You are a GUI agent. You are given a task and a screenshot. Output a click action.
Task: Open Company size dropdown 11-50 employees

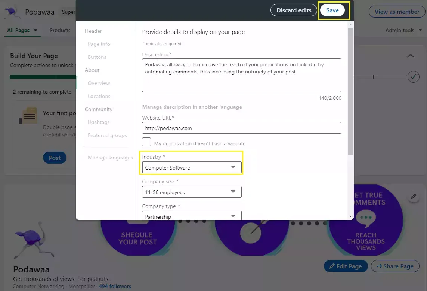click(x=191, y=192)
